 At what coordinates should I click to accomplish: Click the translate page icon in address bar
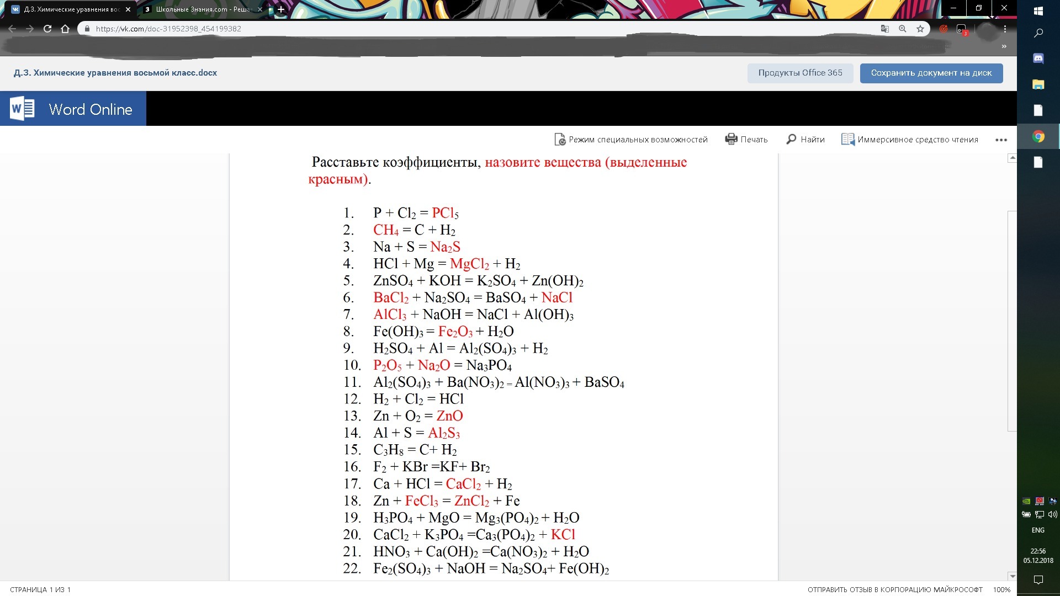pos(884,29)
